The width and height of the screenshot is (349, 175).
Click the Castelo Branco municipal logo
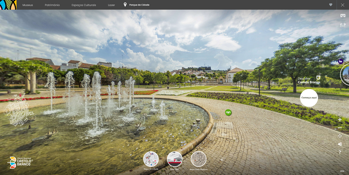[20, 162]
